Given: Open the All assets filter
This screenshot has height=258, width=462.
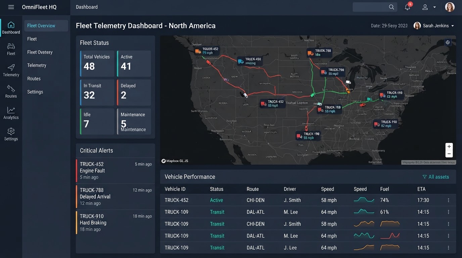Looking at the screenshot, I should (435, 177).
